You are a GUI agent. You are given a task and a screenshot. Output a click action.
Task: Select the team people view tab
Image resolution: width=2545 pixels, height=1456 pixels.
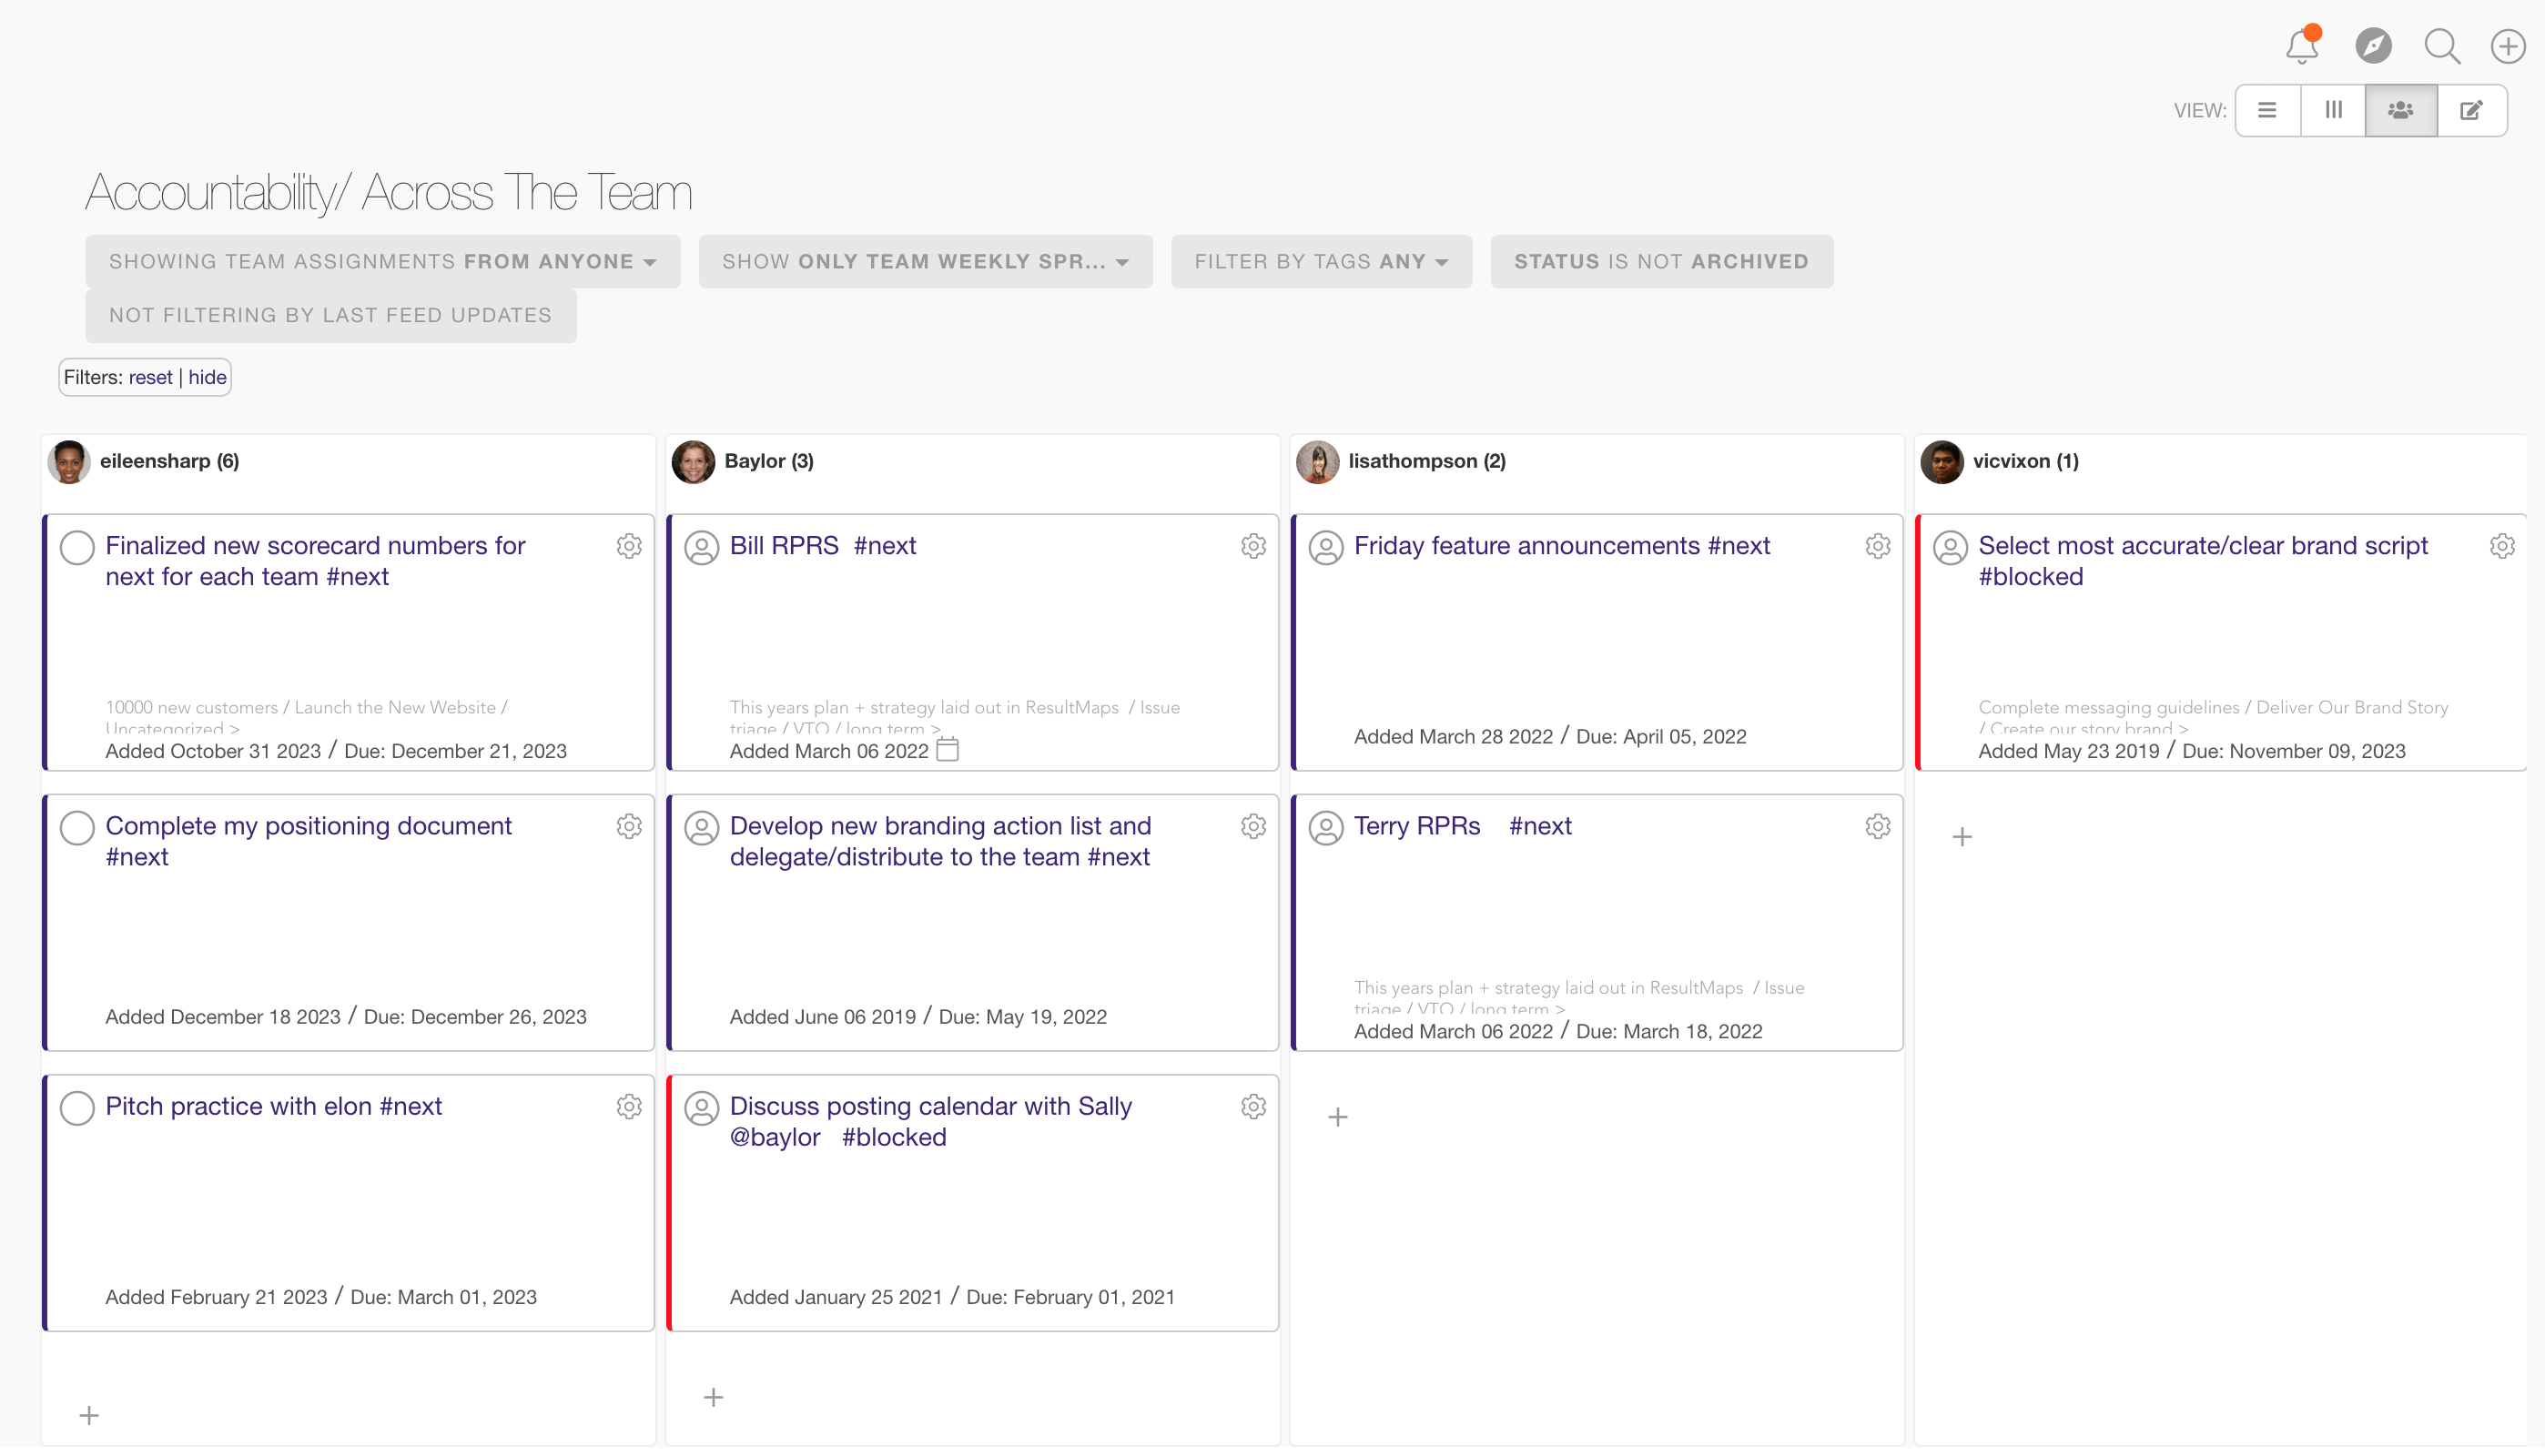pyautogui.click(x=2400, y=110)
